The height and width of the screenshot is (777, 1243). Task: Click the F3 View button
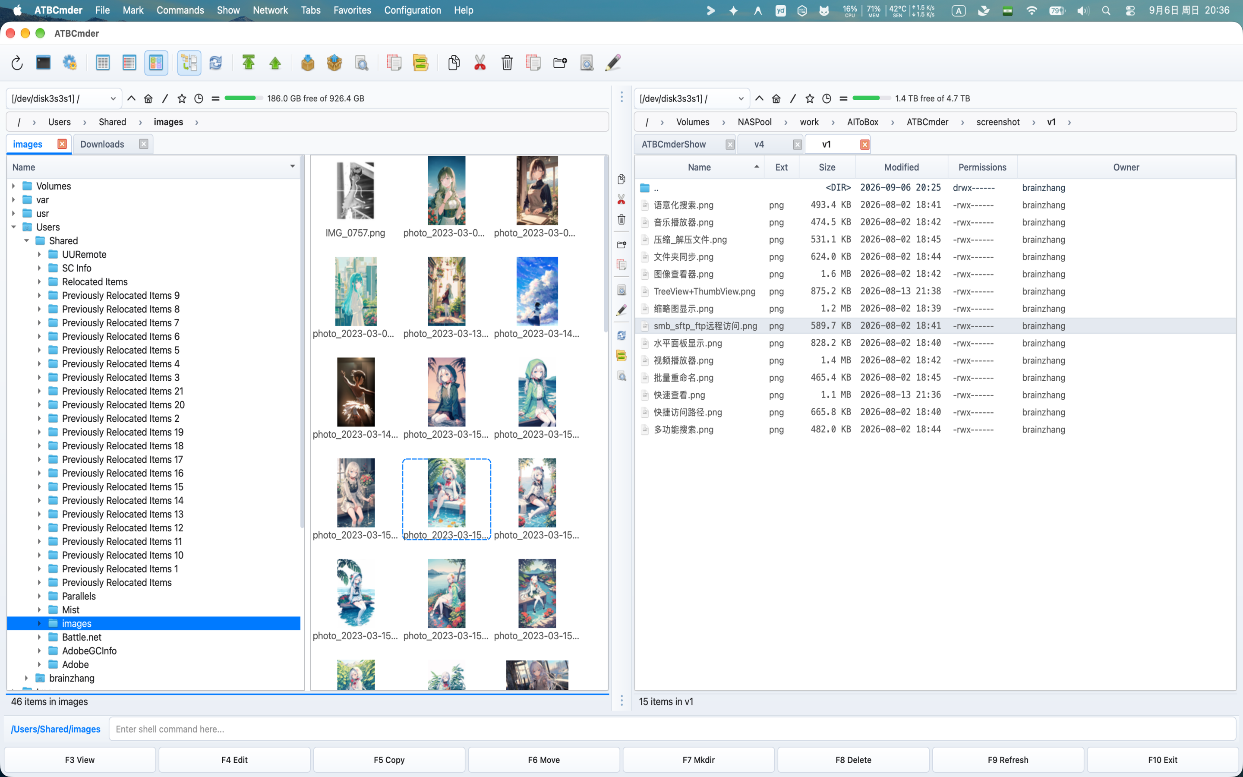[79, 760]
